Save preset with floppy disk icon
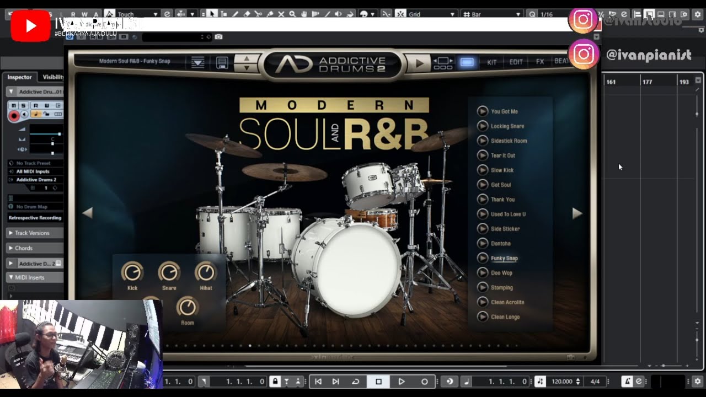The height and width of the screenshot is (397, 706). point(222,62)
